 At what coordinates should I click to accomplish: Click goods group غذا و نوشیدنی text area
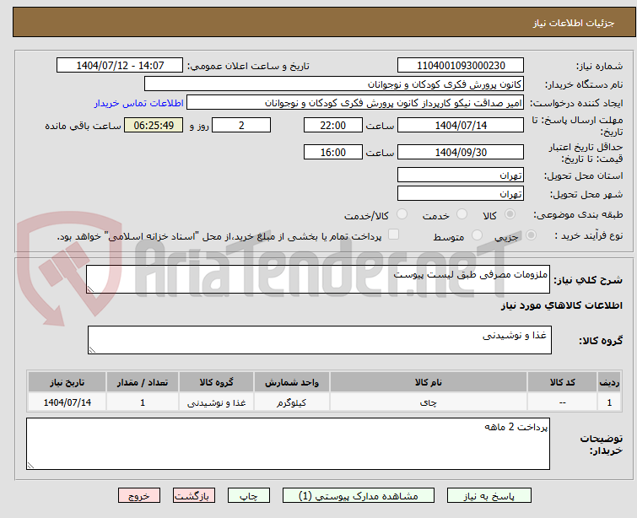[x=319, y=340]
